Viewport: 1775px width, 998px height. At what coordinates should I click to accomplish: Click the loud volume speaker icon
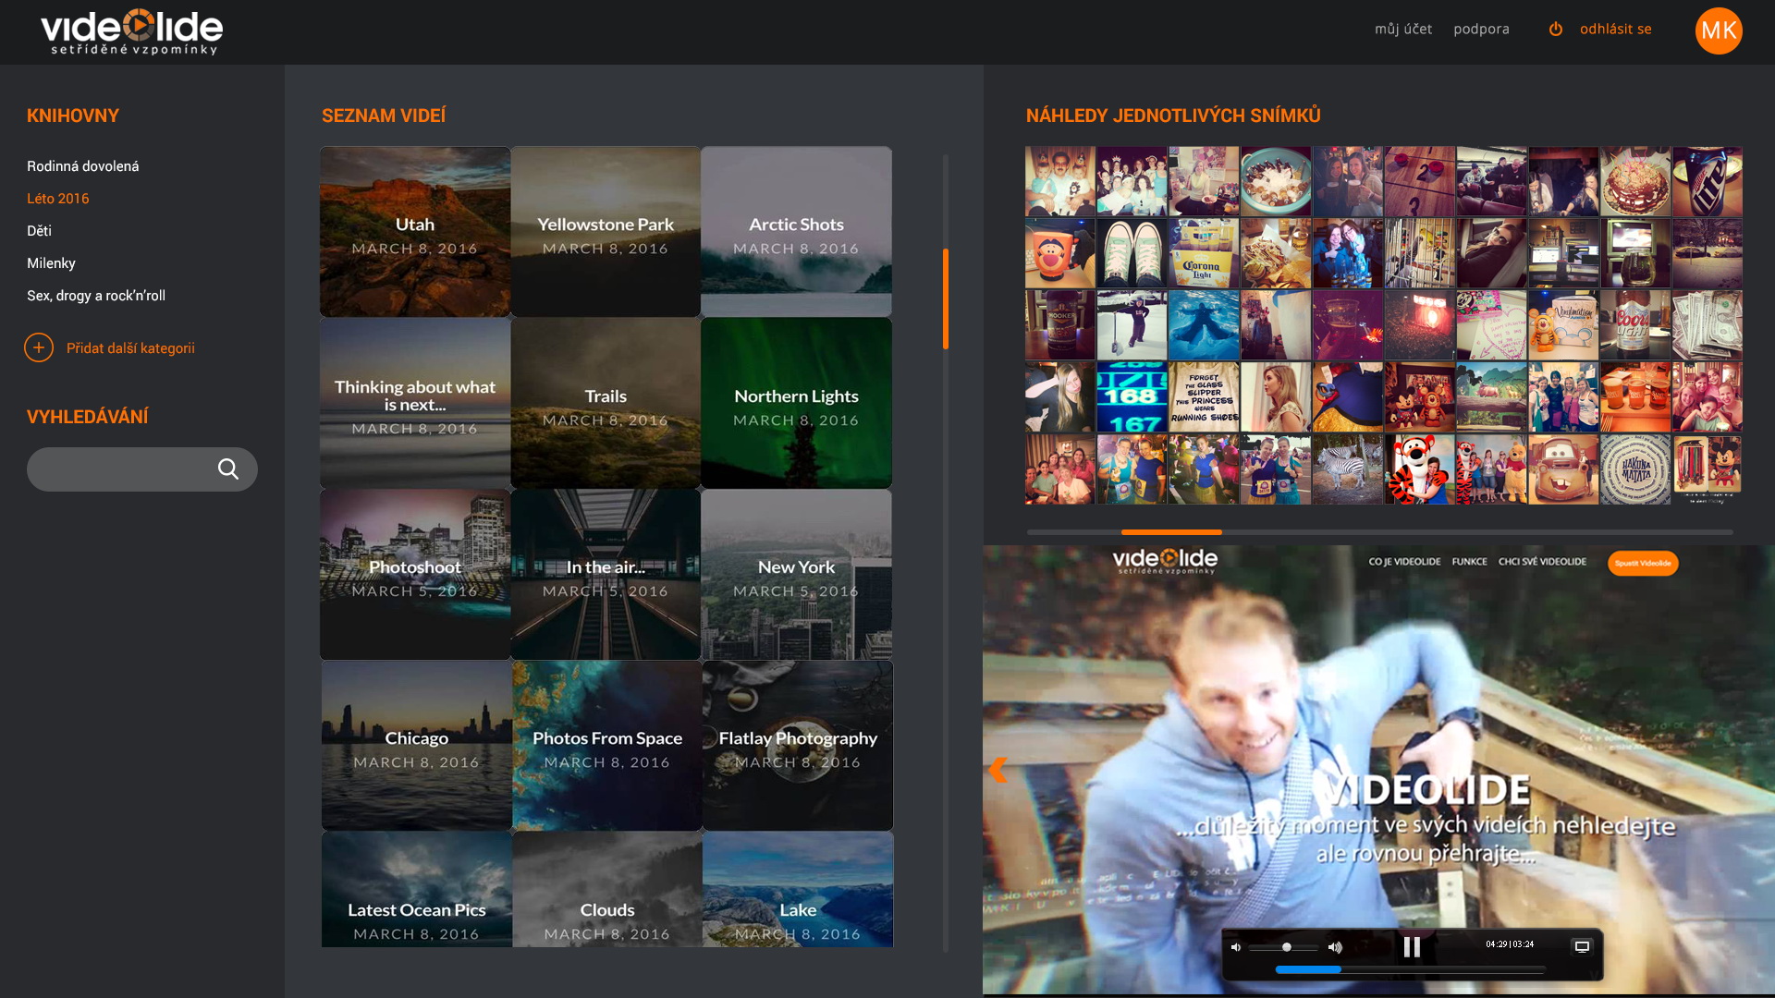pyautogui.click(x=1335, y=947)
